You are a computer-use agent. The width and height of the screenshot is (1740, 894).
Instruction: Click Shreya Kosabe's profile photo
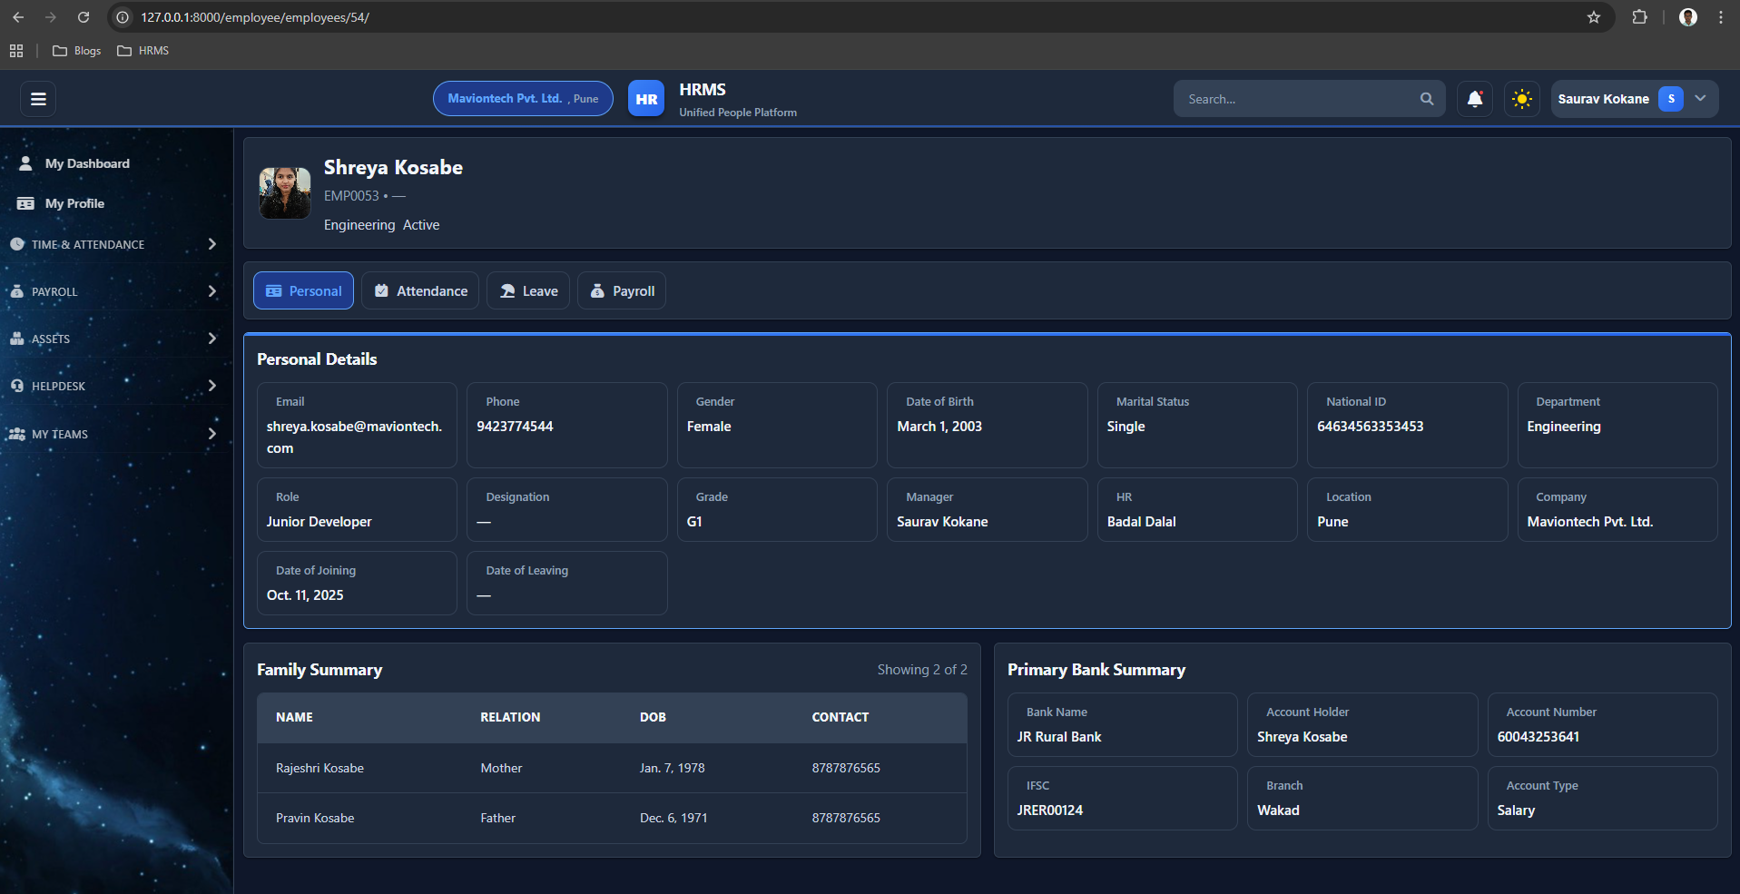coord(285,192)
